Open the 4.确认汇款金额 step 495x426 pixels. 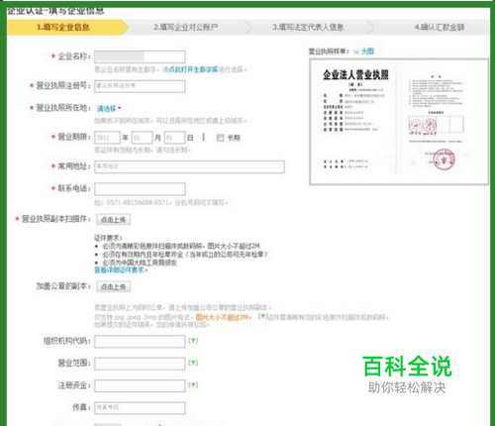(x=440, y=27)
